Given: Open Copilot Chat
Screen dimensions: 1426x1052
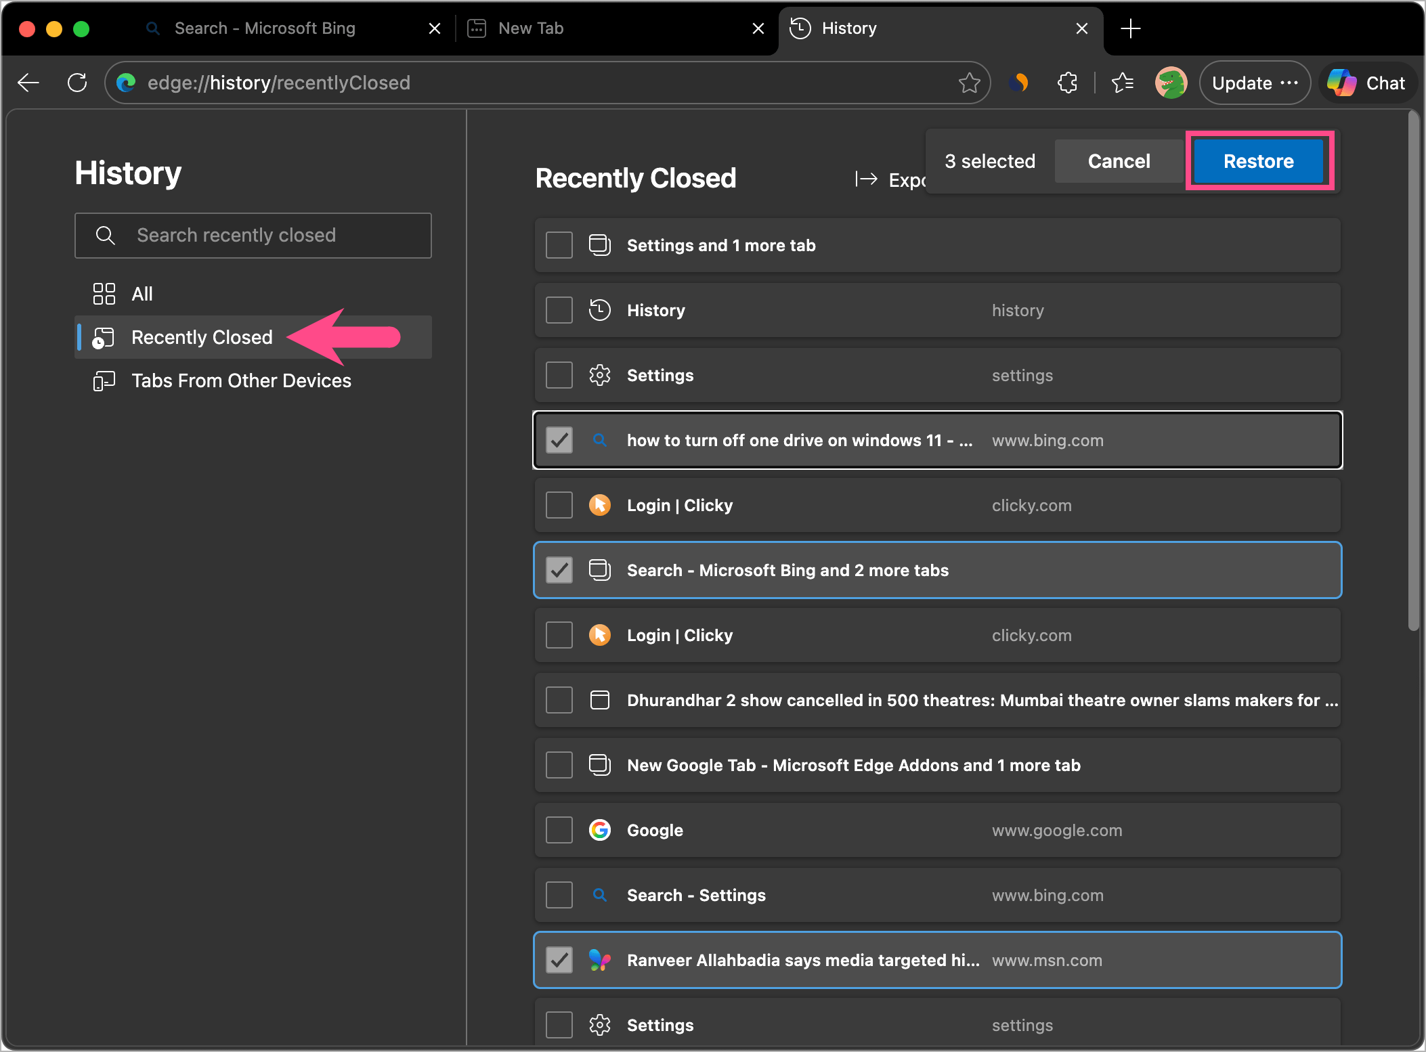Looking at the screenshot, I should (x=1366, y=83).
